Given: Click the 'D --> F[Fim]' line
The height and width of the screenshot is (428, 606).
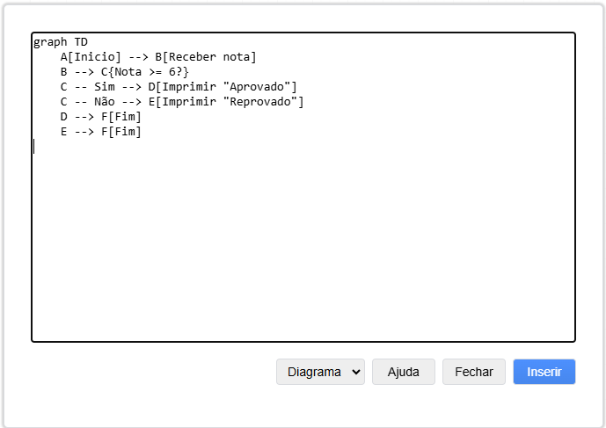Looking at the screenshot, I should pyautogui.click(x=100, y=117).
